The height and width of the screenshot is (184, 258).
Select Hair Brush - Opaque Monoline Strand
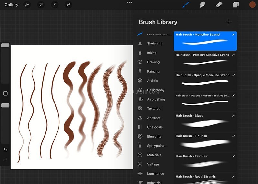tap(205, 82)
